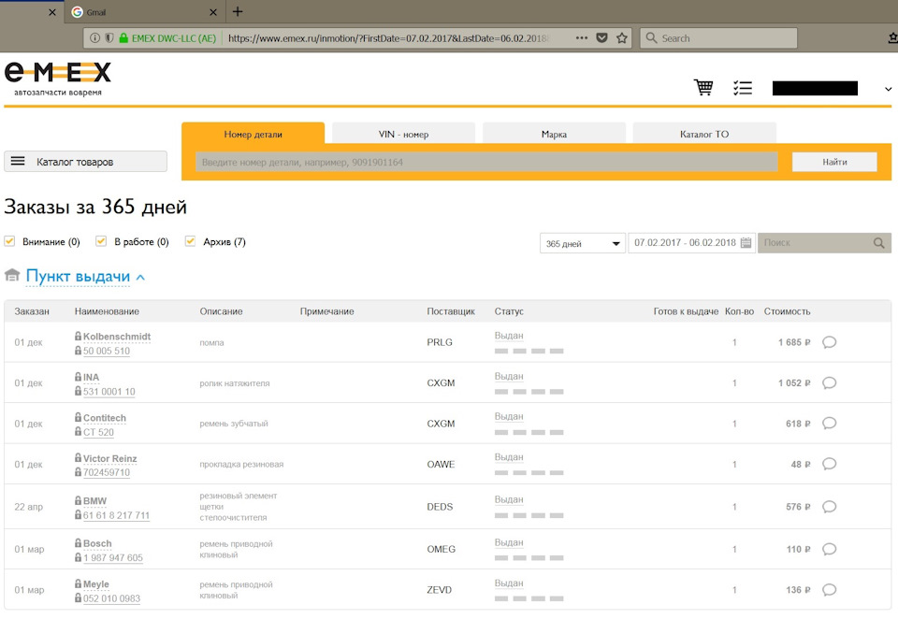Focus the browser Search box
The width and height of the screenshot is (898, 619).
[718, 37]
